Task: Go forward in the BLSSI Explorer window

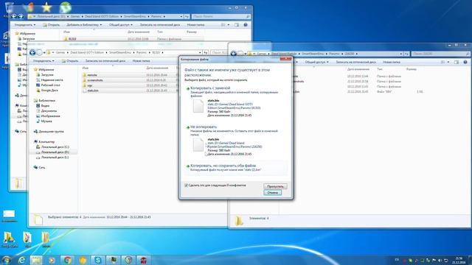Action: [39, 53]
